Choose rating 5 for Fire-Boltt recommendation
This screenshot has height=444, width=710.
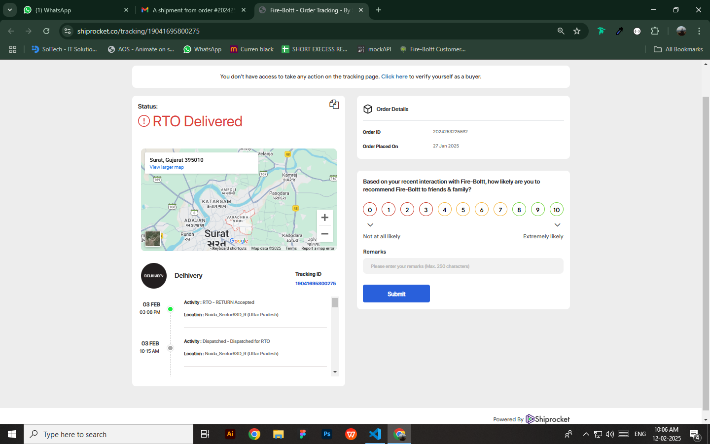pyautogui.click(x=463, y=210)
